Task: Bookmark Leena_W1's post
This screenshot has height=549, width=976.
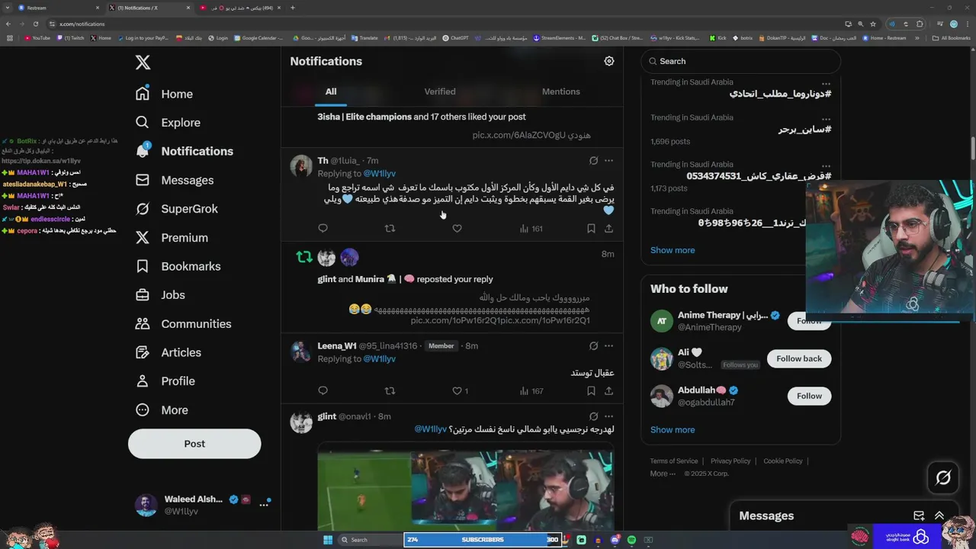Action: [591, 390]
